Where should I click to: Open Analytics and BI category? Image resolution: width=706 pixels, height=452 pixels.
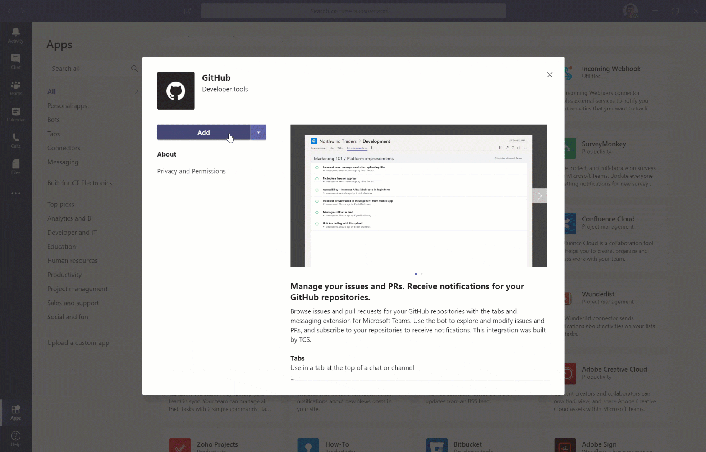pyautogui.click(x=70, y=218)
